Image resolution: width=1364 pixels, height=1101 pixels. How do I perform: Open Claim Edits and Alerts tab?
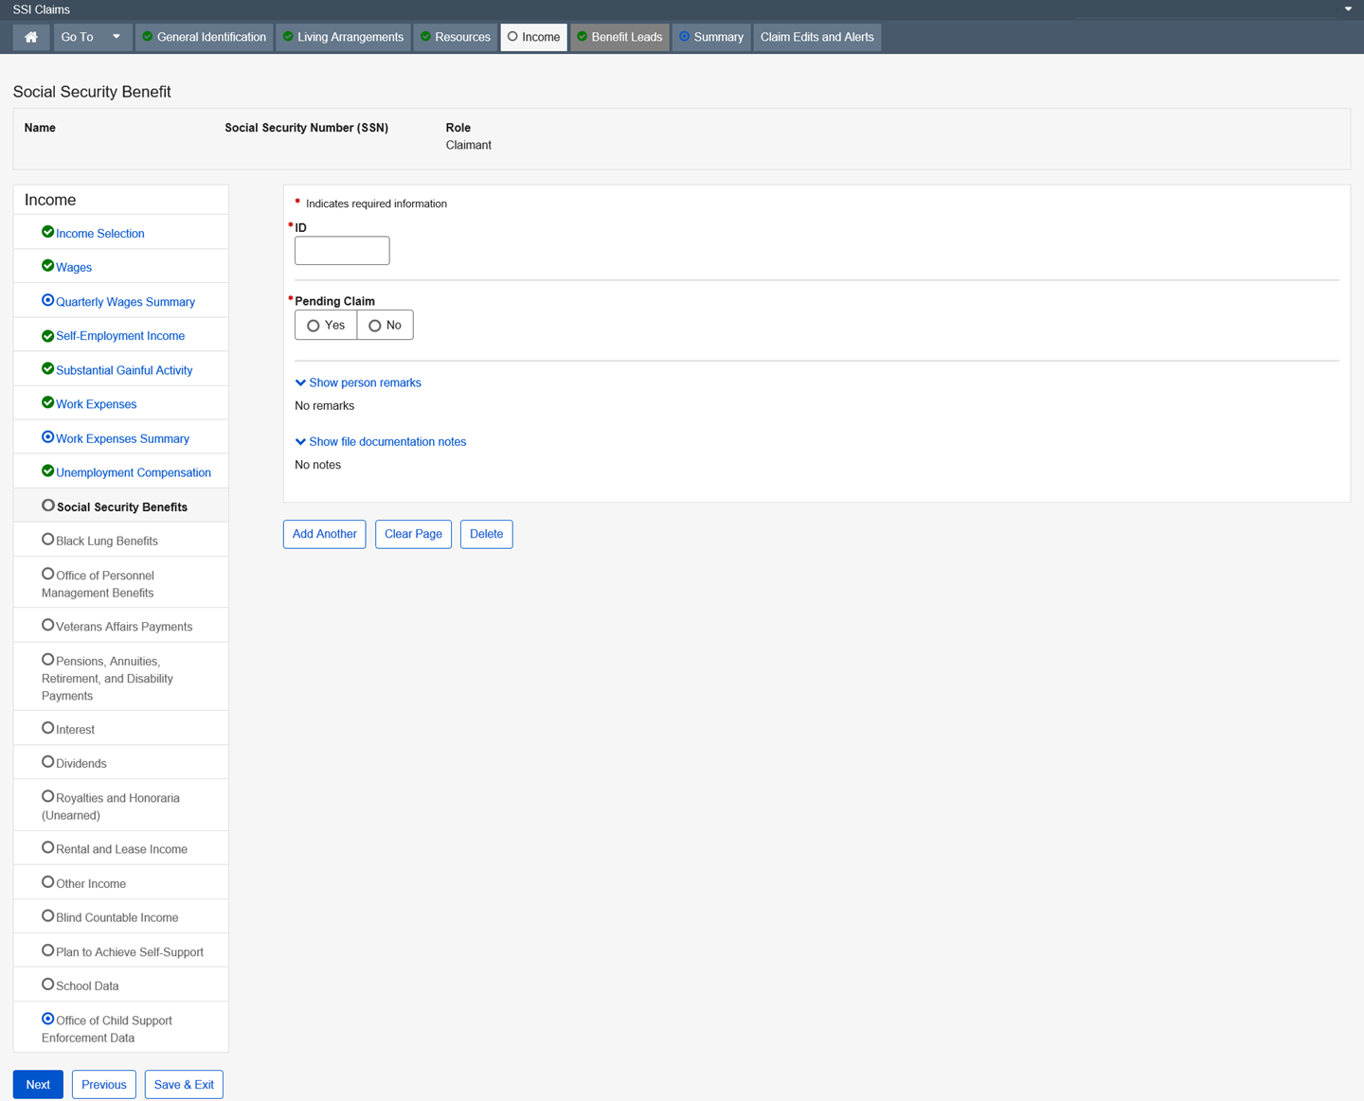click(817, 37)
